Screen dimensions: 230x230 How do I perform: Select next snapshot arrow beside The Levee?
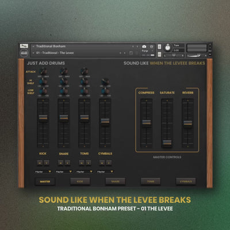pos(125,53)
